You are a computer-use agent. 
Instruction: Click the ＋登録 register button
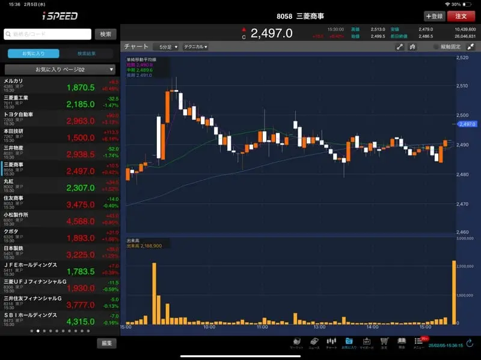[x=434, y=16]
